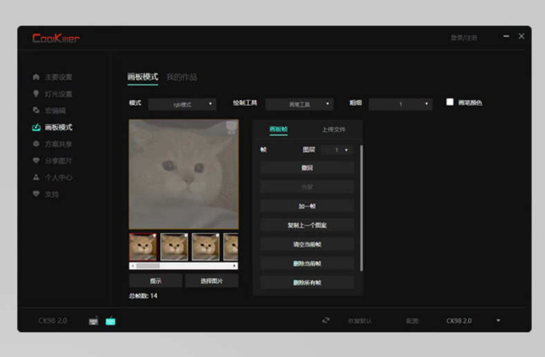Click the 个人中心 user icon

point(36,178)
